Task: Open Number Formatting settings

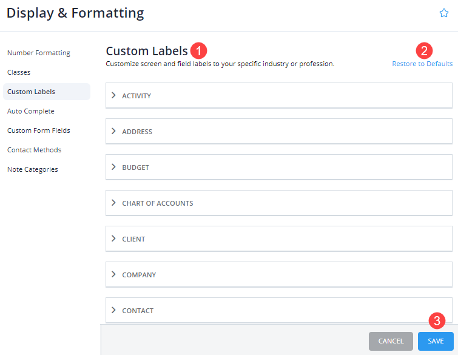Action: click(39, 53)
